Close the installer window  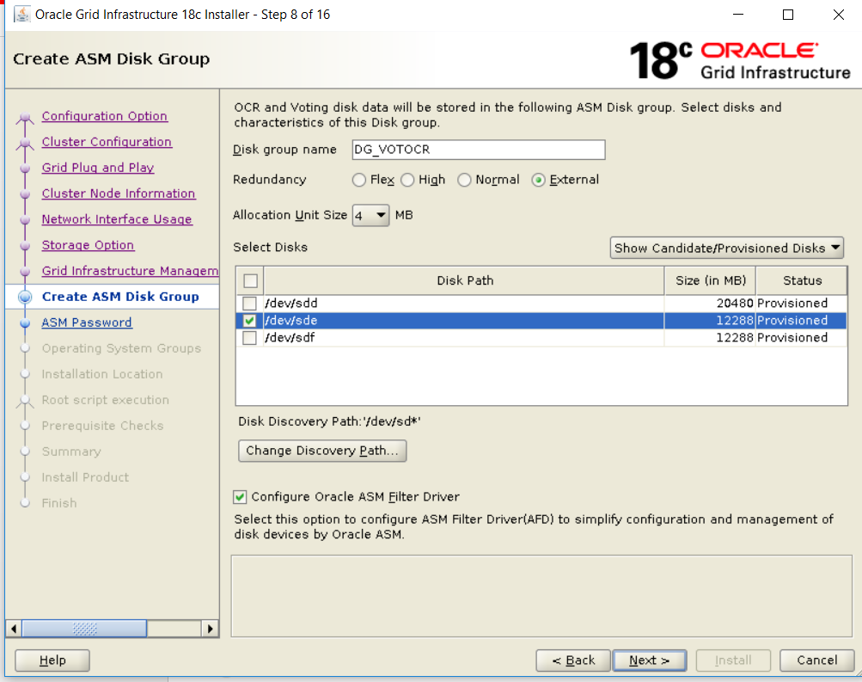pyautogui.click(x=838, y=15)
